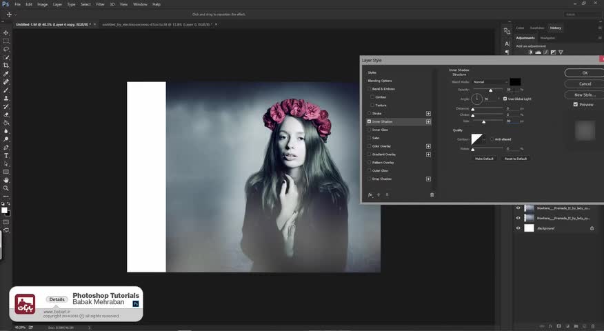Toggle the Use Global Light checkbox
Screen dimensions: 604x331
pyautogui.click(x=505, y=99)
